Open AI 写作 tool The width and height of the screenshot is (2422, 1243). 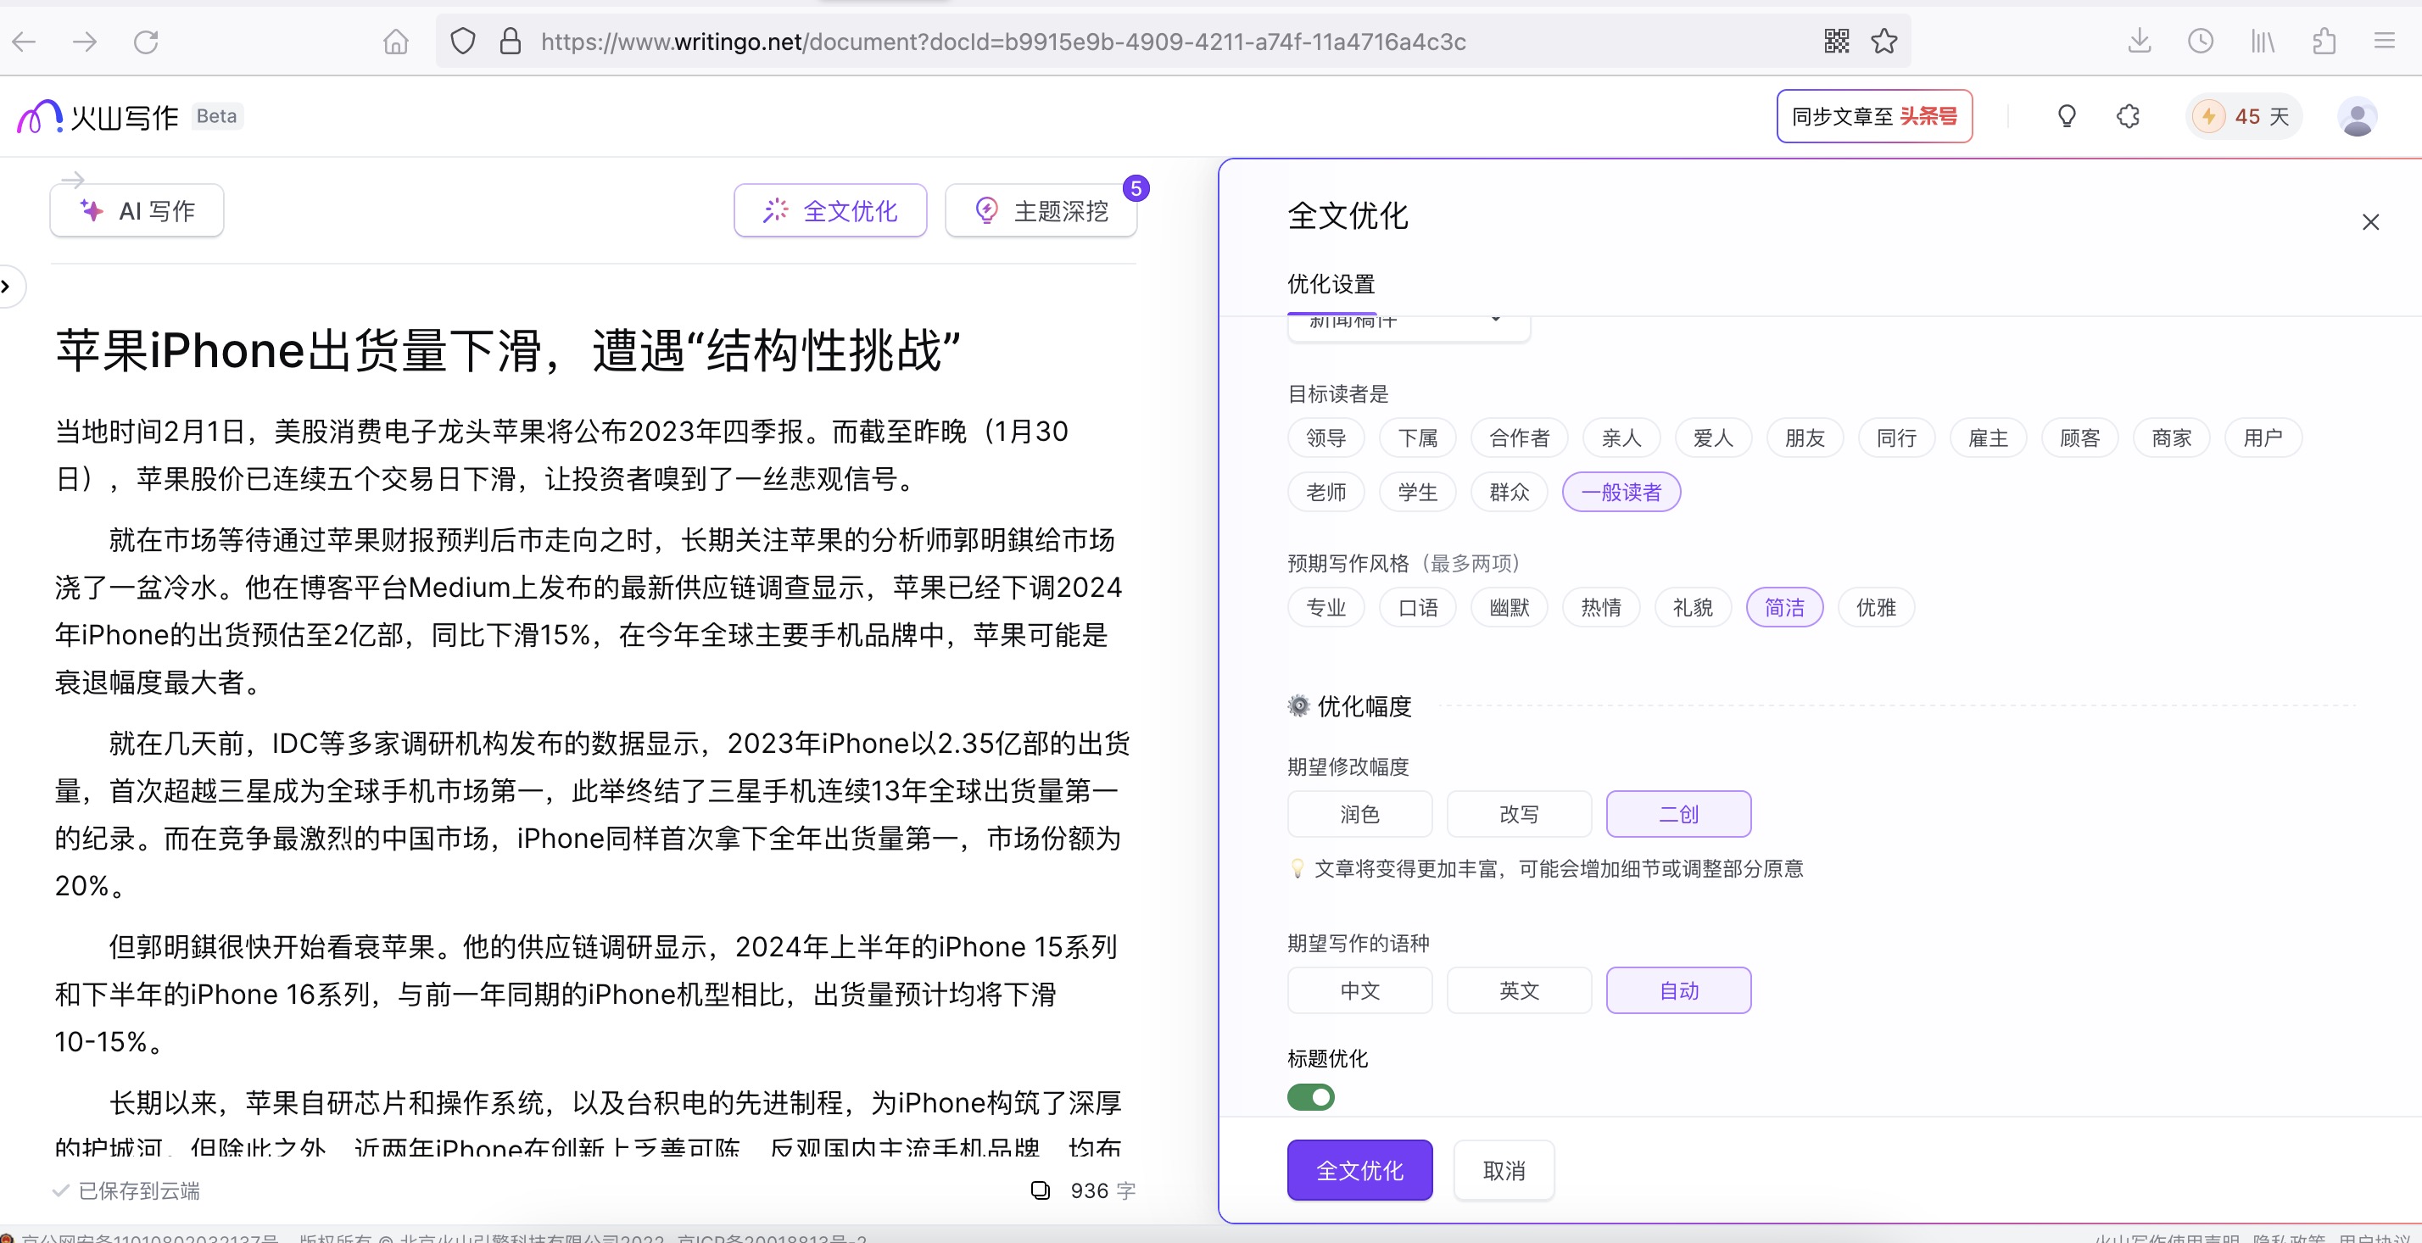[x=137, y=209]
